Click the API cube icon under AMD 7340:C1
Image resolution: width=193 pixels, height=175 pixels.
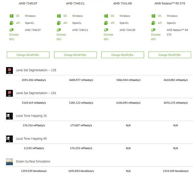pos(59,23)
